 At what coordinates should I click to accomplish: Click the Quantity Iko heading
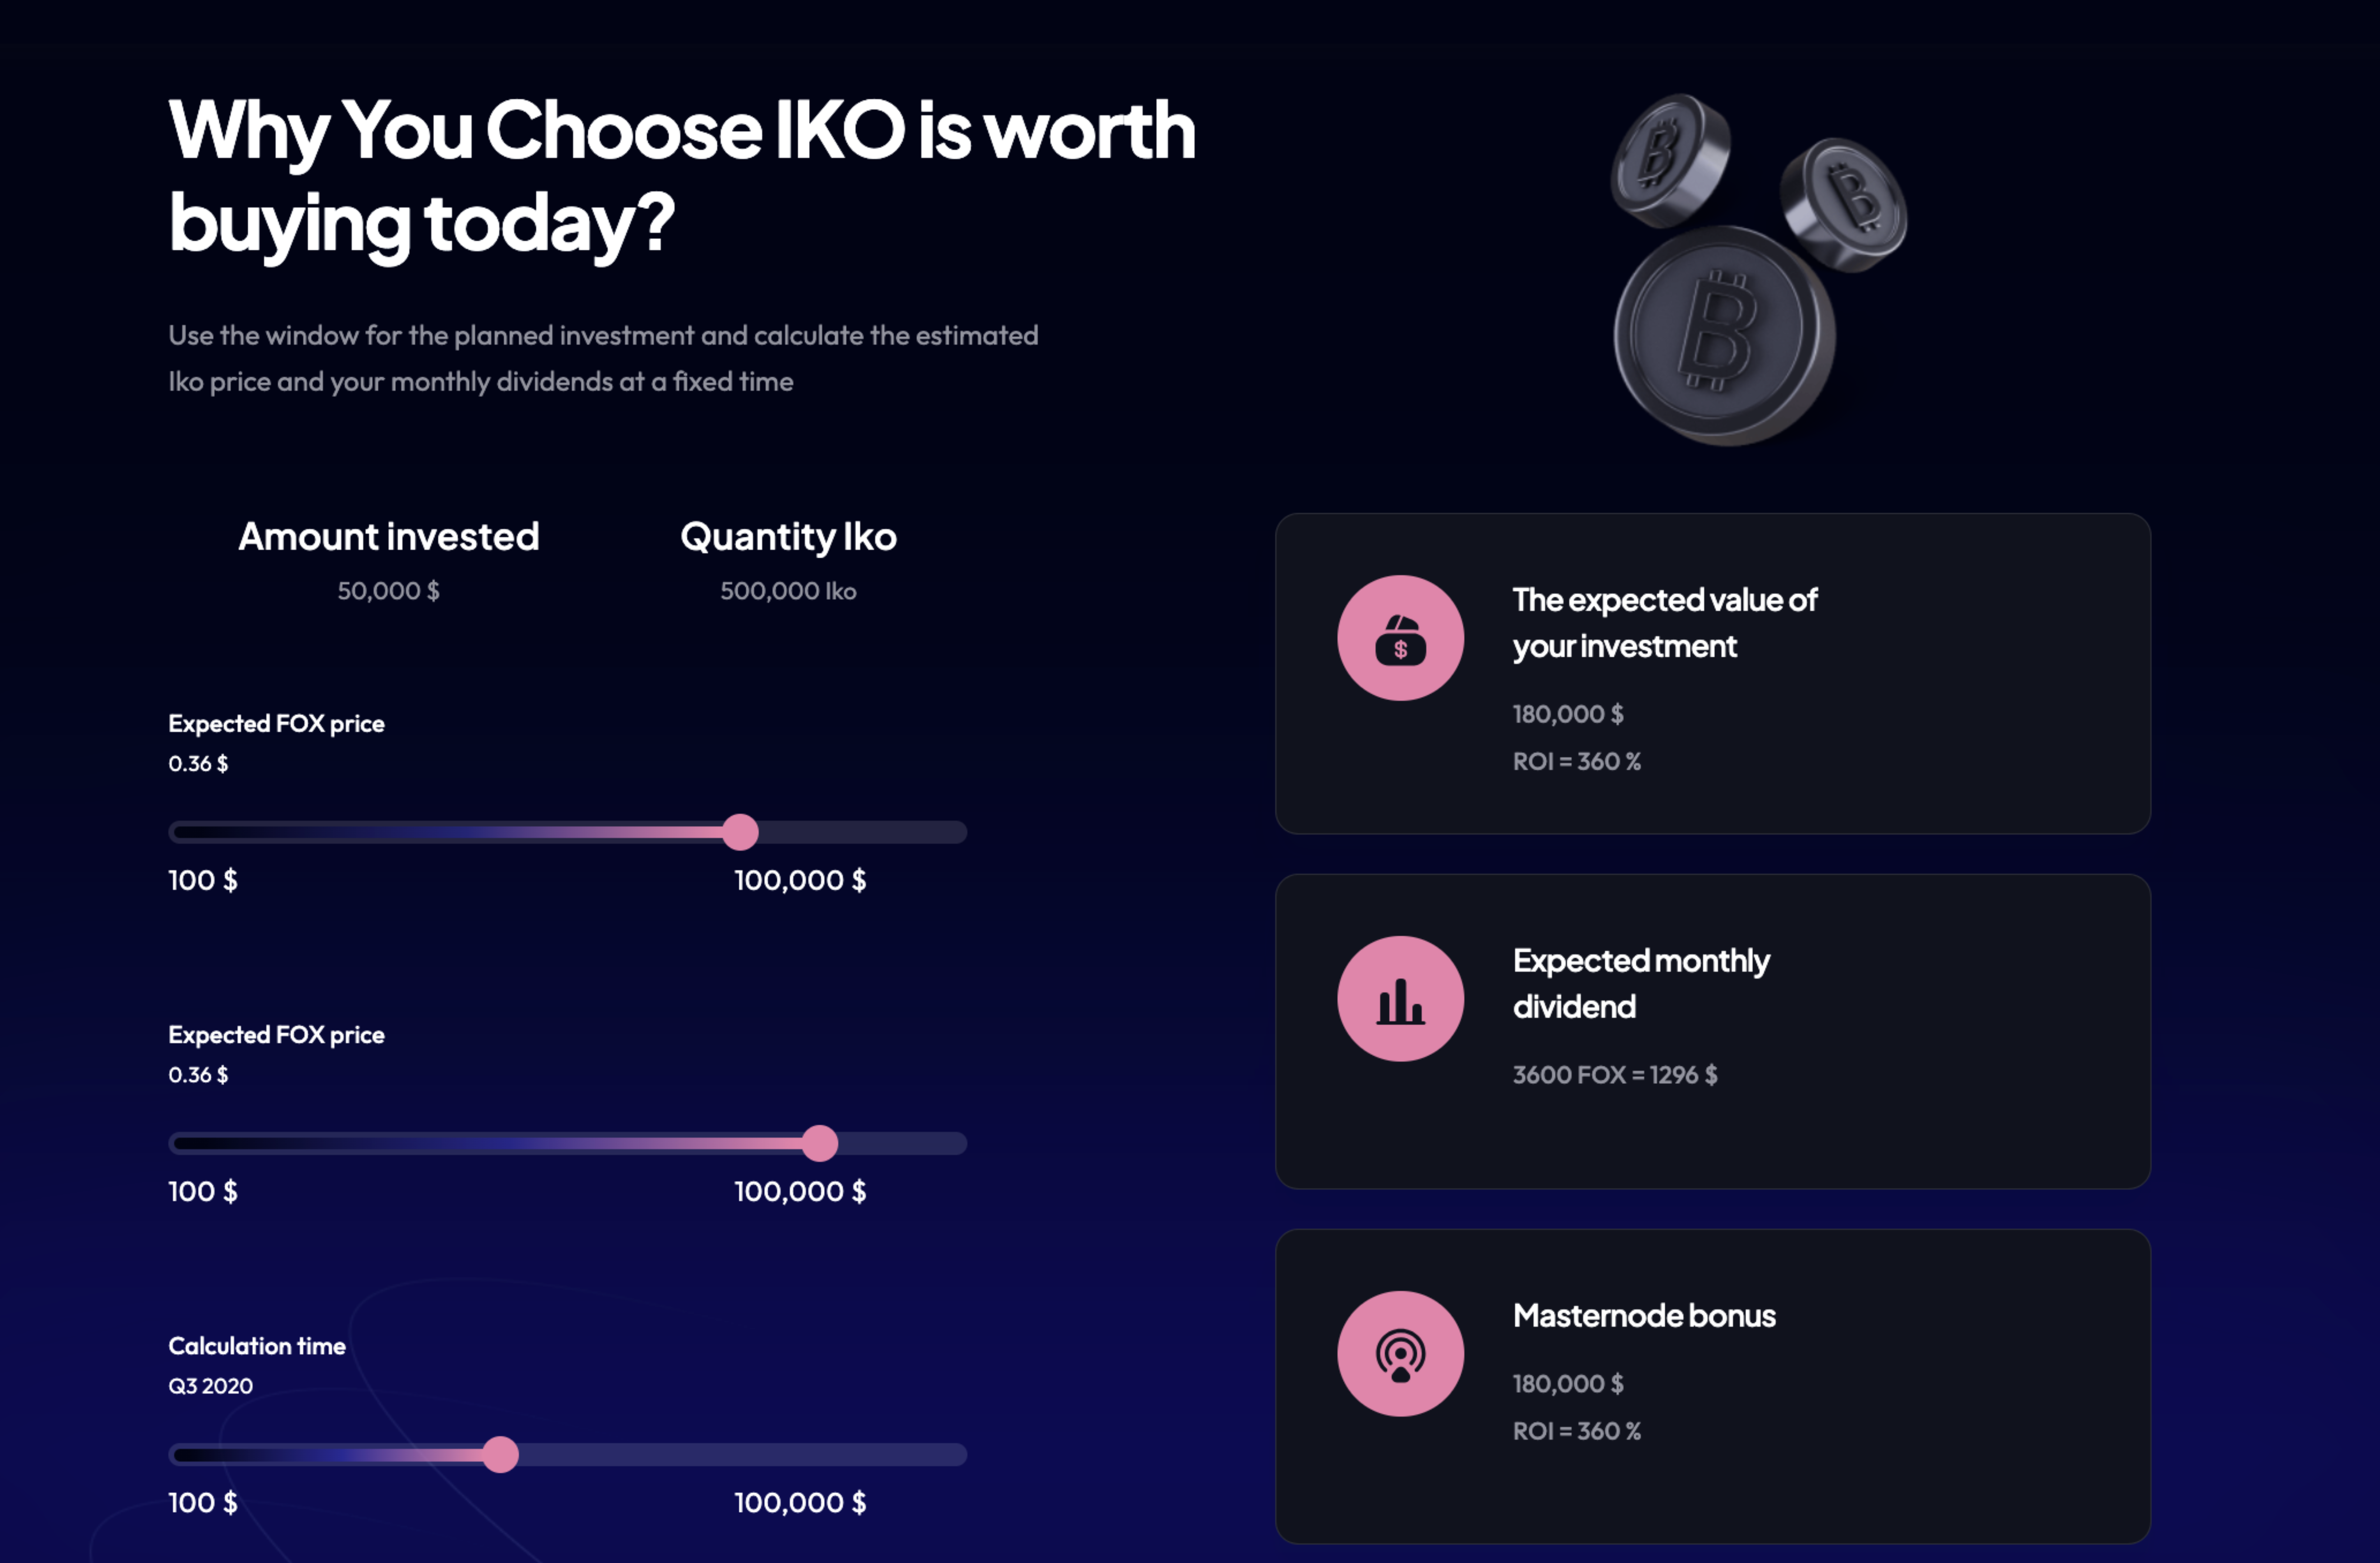(x=788, y=537)
